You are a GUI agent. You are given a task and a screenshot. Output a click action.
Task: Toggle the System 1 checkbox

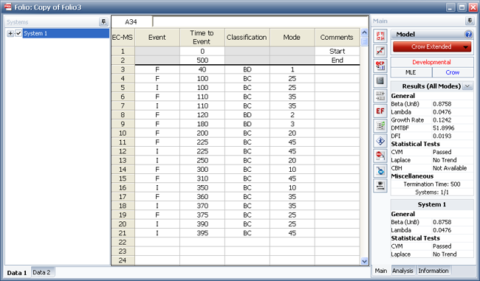tap(18, 33)
